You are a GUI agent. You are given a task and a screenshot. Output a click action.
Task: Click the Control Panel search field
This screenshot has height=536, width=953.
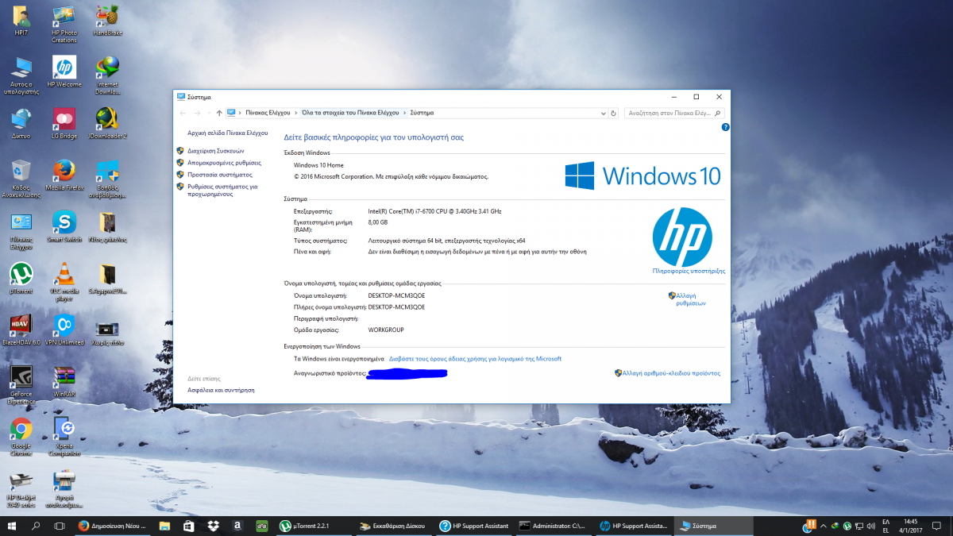674,113
